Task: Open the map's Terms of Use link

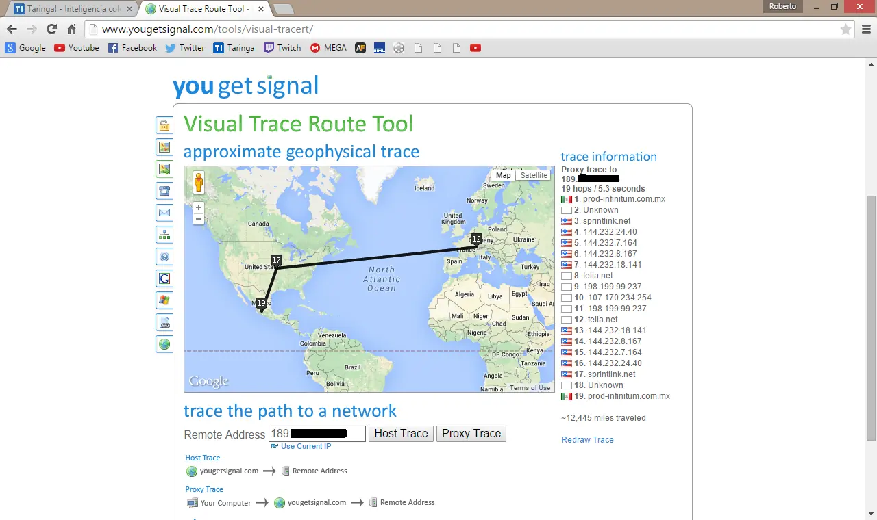Action: coord(530,388)
